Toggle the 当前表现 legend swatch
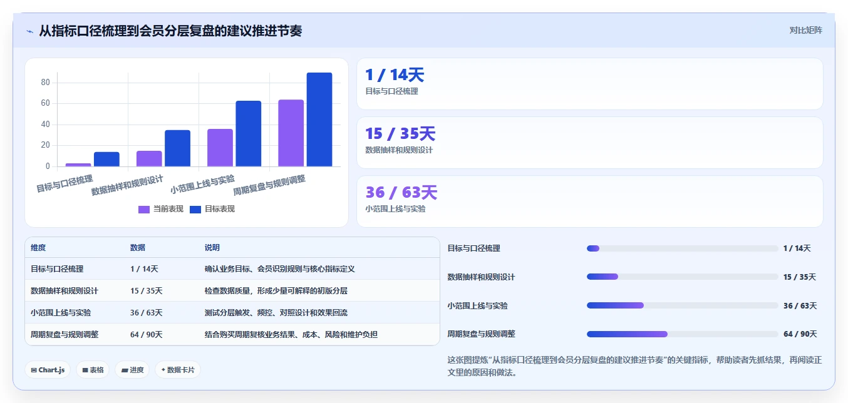This screenshot has height=403, width=848. coord(144,209)
